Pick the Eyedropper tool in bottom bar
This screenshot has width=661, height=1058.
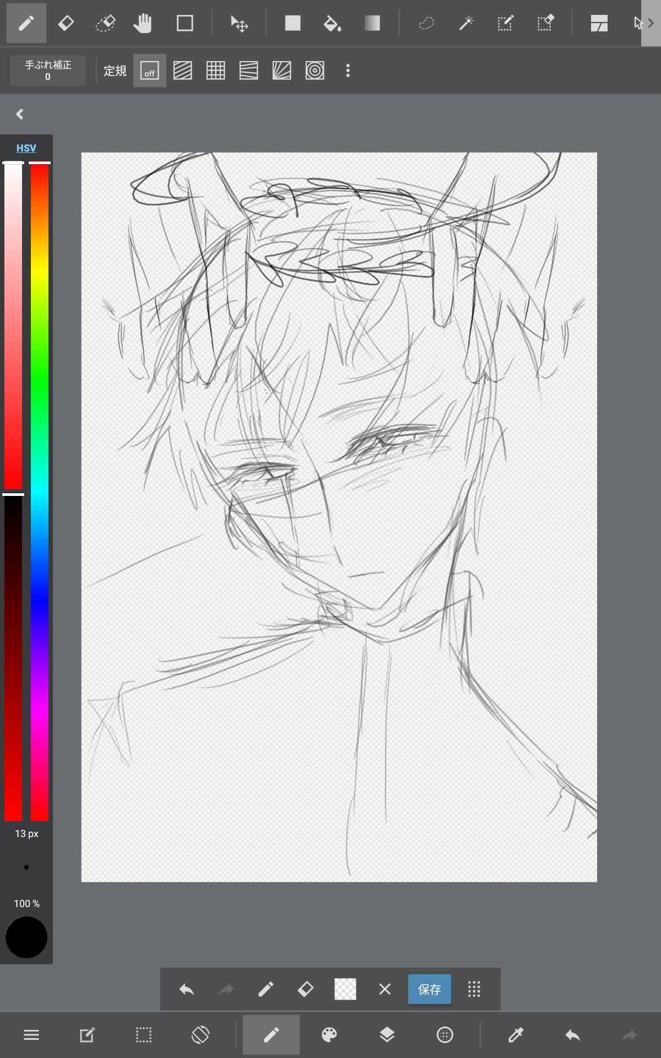pos(516,1035)
